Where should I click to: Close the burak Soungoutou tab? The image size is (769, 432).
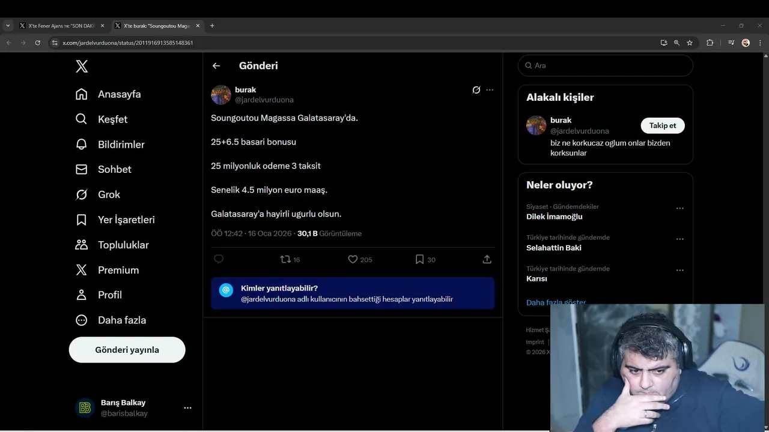(x=198, y=26)
